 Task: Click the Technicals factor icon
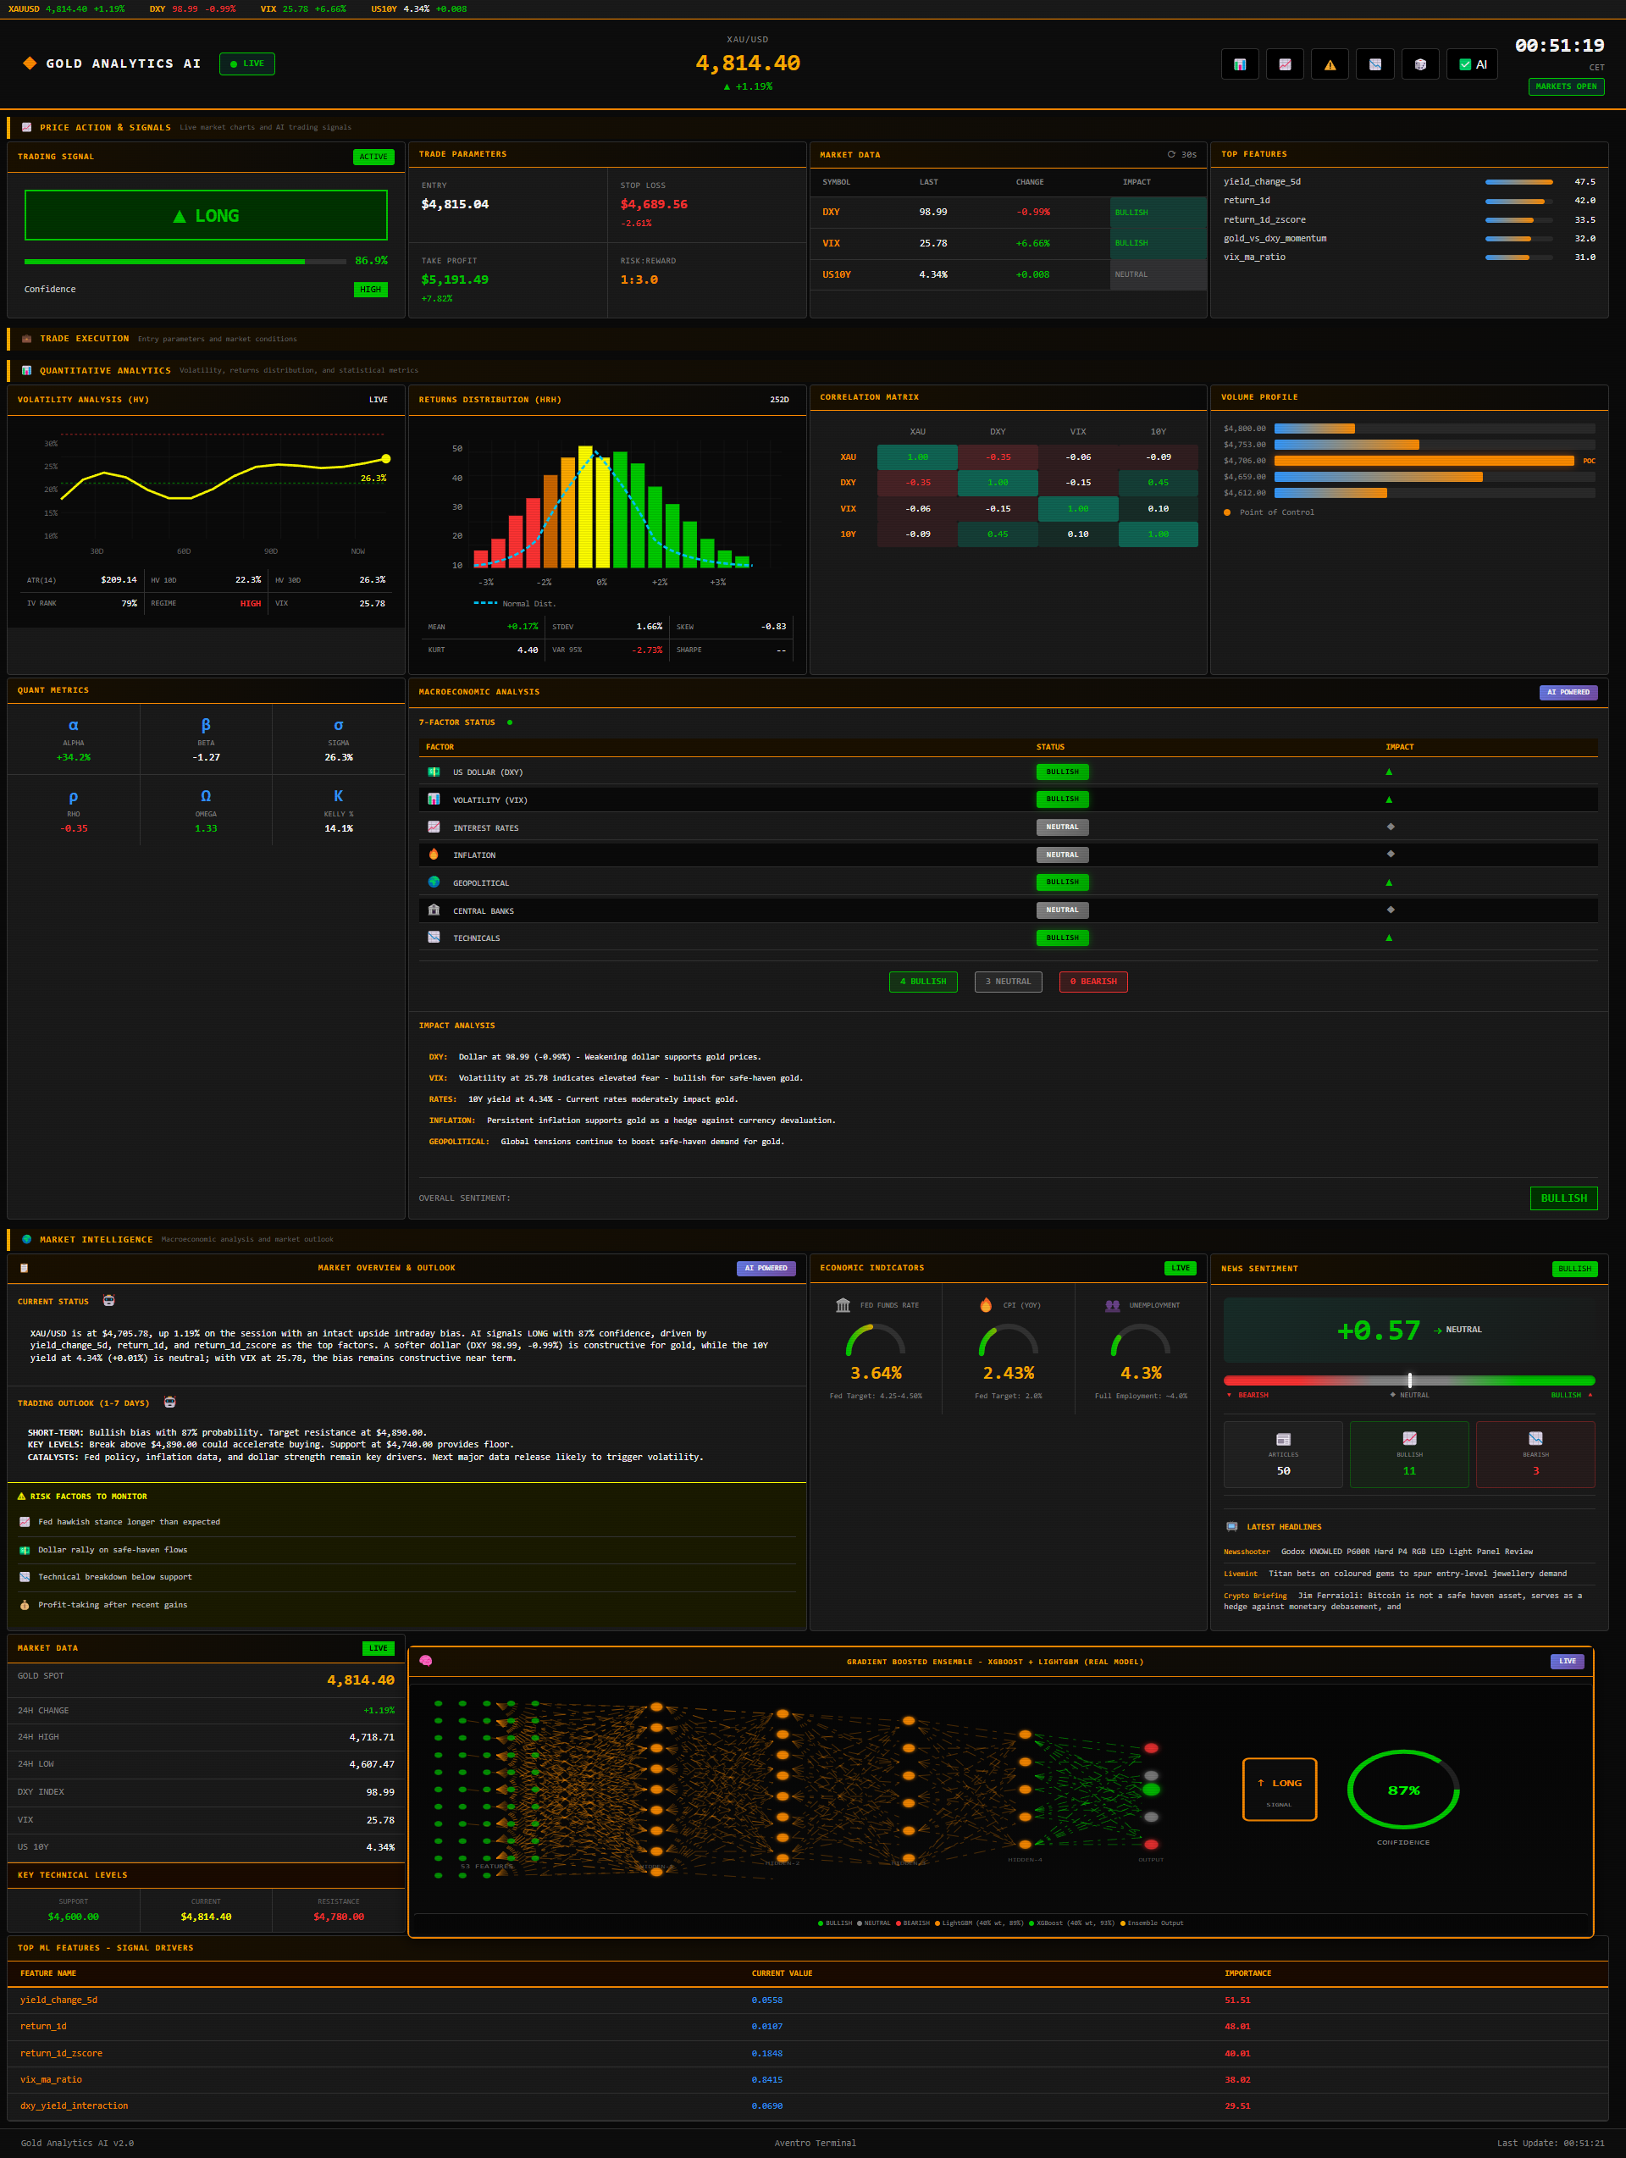coord(434,938)
